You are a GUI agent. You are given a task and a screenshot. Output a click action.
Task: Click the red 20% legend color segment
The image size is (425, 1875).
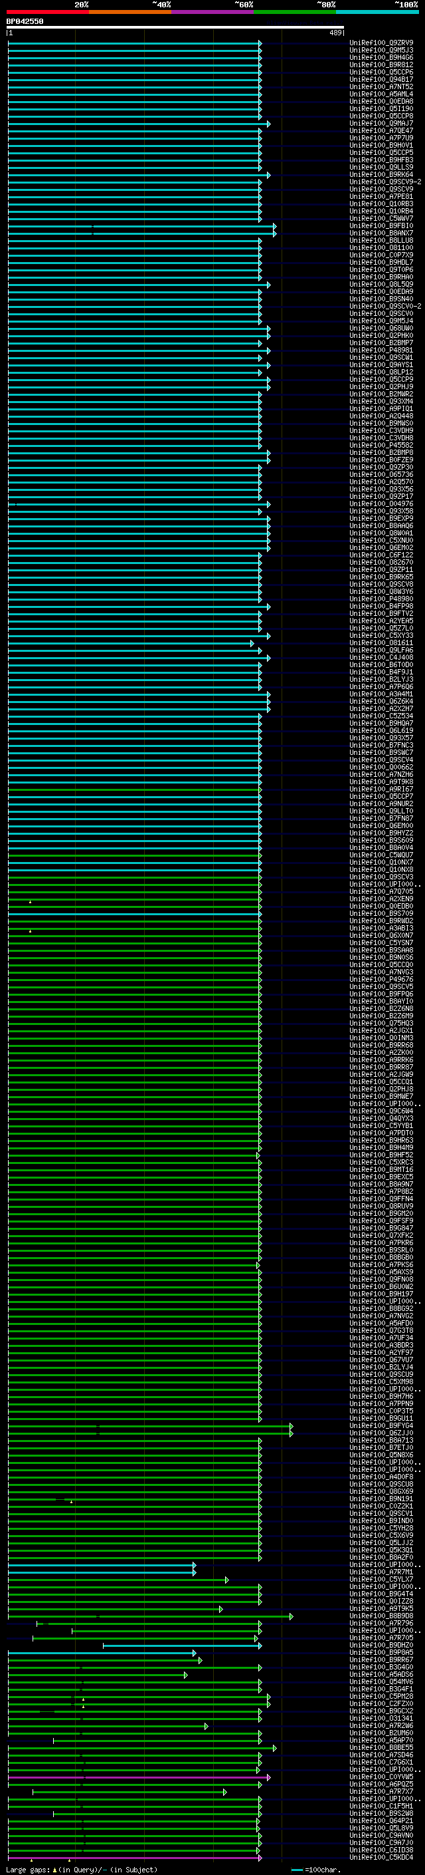point(47,13)
